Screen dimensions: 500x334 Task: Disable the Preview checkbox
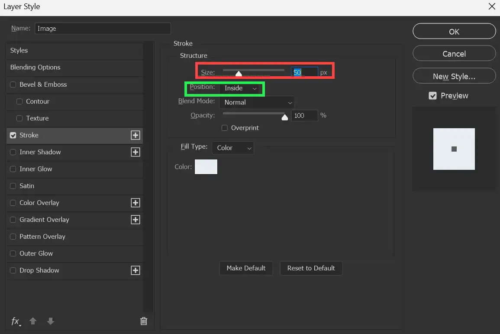click(432, 96)
